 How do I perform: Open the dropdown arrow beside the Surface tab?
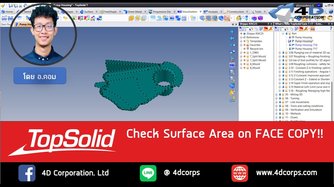tap(96, 12)
